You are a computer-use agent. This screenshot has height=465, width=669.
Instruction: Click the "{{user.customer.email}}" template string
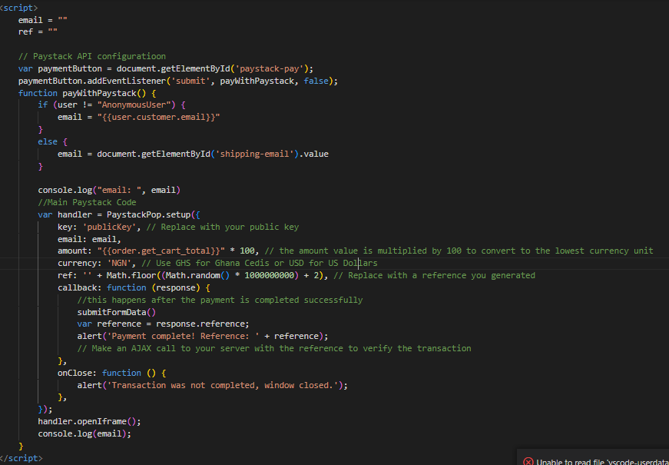coord(158,117)
